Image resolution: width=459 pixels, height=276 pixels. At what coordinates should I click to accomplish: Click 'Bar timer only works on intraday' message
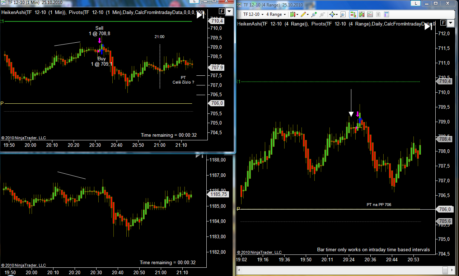tap(373, 249)
